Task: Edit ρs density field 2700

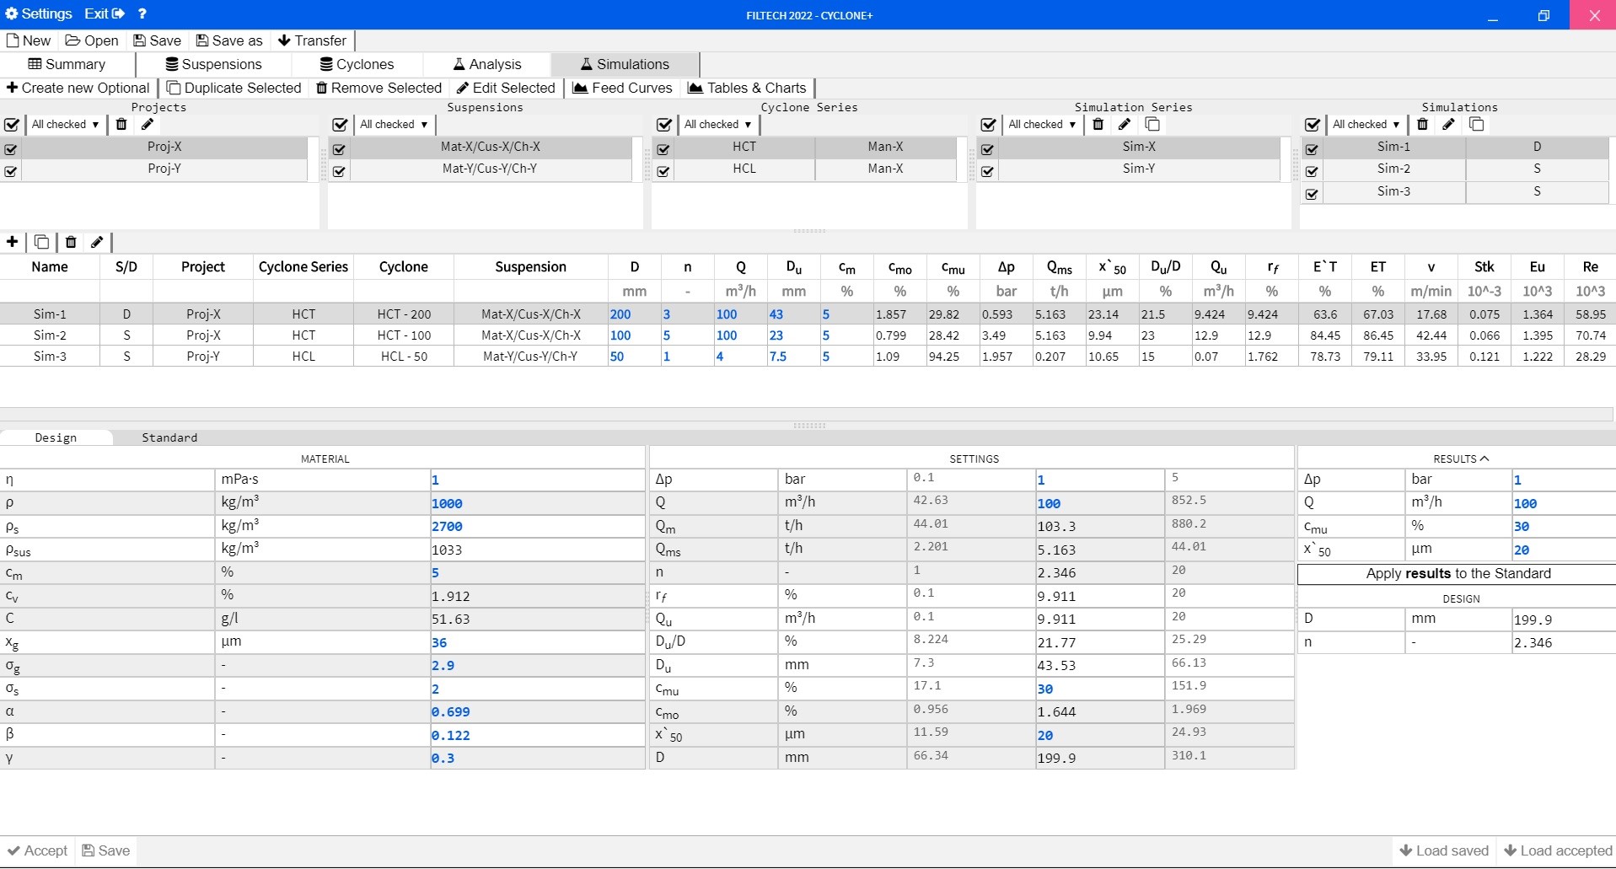Action: click(537, 526)
